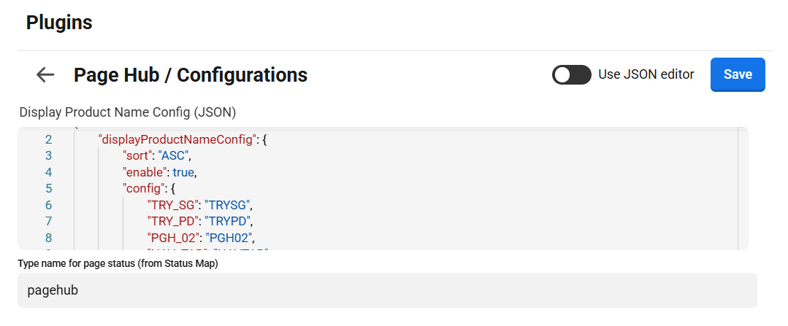Image resolution: width=788 pixels, height=326 pixels.
Task: Toggle the Use JSON editor switch
Action: tap(571, 74)
